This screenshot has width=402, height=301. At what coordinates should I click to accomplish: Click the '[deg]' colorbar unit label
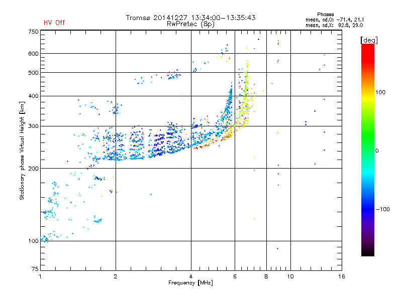pos(369,40)
